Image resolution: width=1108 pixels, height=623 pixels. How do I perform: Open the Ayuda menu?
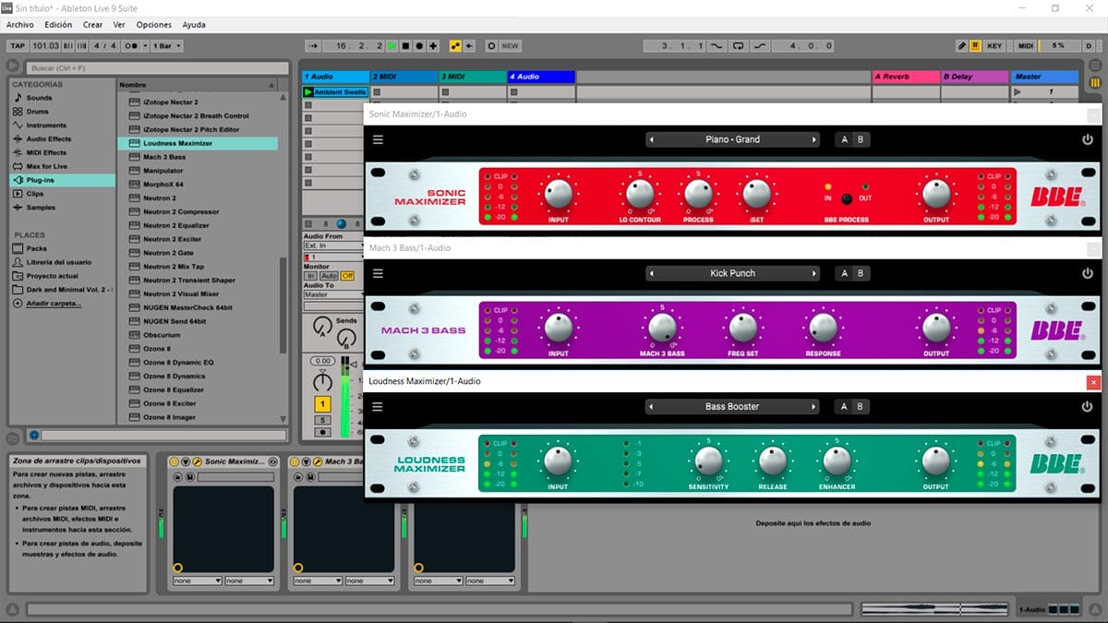tap(194, 25)
